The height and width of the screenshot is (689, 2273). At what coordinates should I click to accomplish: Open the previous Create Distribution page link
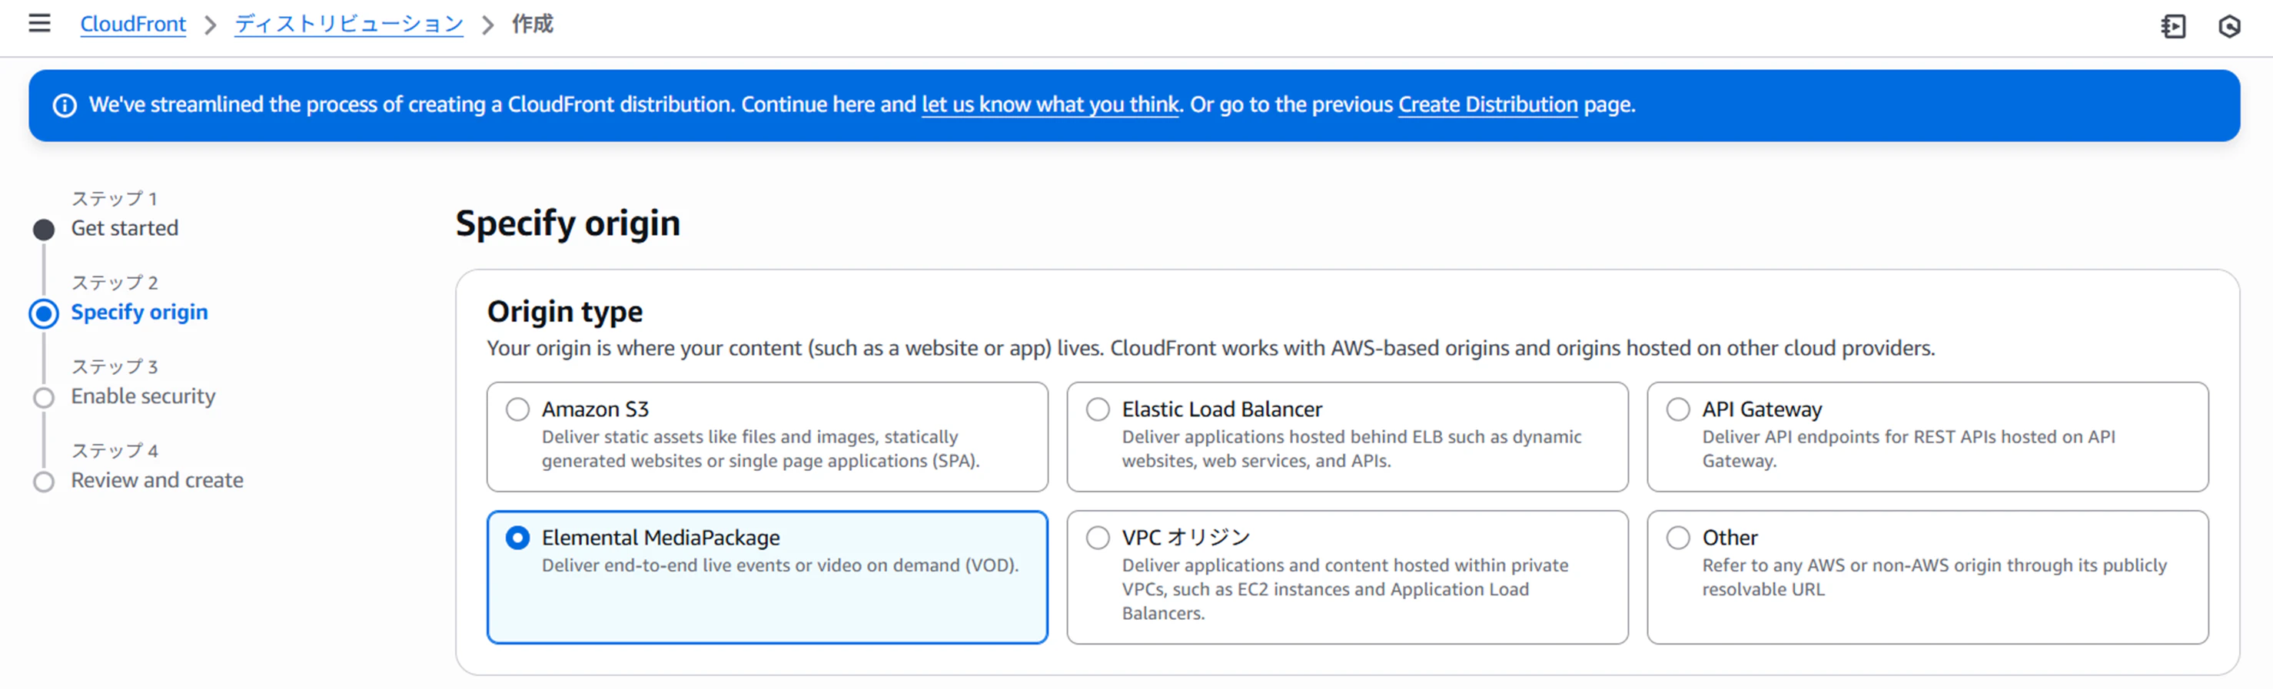click(x=1487, y=105)
